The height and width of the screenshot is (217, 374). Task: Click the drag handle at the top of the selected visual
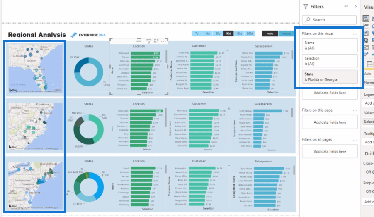(139, 41)
